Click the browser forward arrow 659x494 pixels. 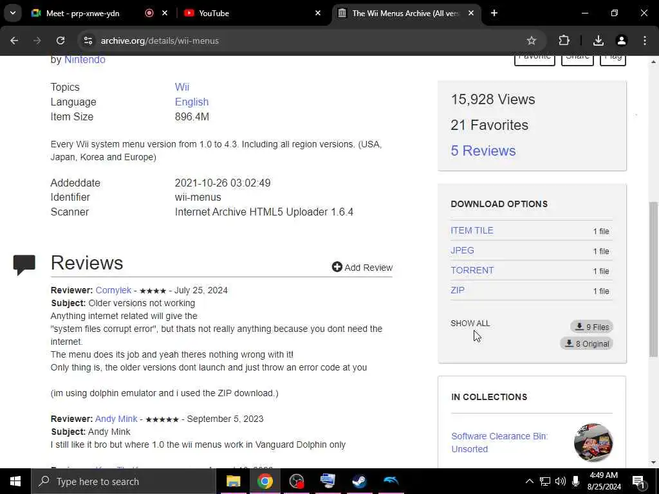(37, 41)
